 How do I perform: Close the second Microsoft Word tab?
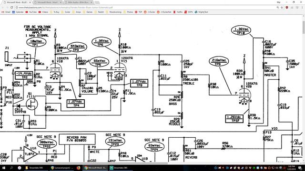click(61, 2)
